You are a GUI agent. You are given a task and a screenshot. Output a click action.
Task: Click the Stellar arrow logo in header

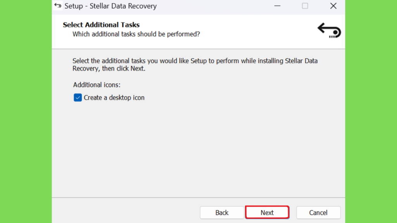[x=329, y=30]
